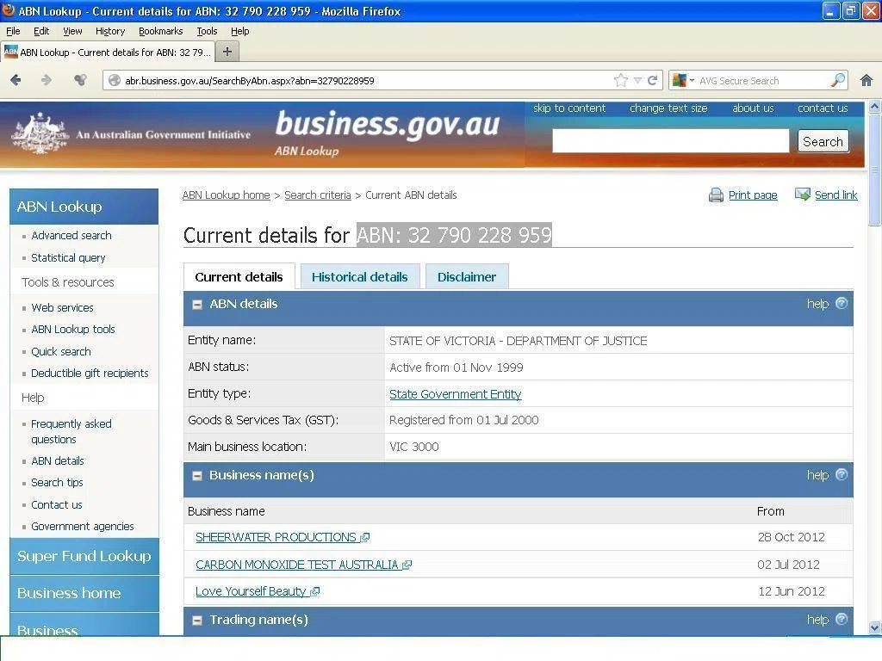Go to ABN Lookup home breadcrumb
This screenshot has height=661, width=882.
point(227,195)
